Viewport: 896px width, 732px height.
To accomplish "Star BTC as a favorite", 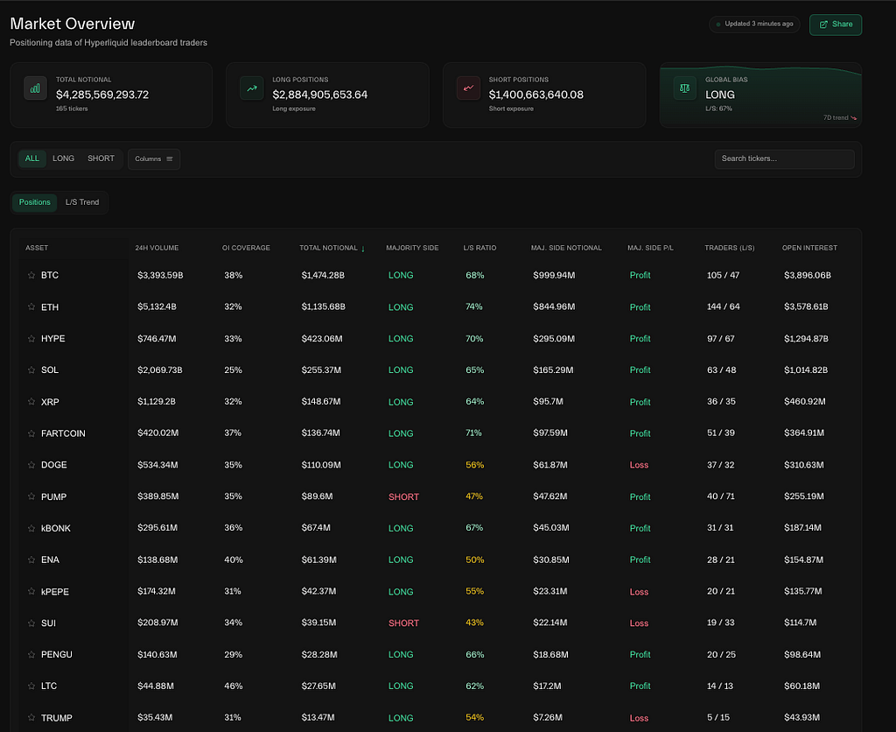I will click(x=31, y=275).
